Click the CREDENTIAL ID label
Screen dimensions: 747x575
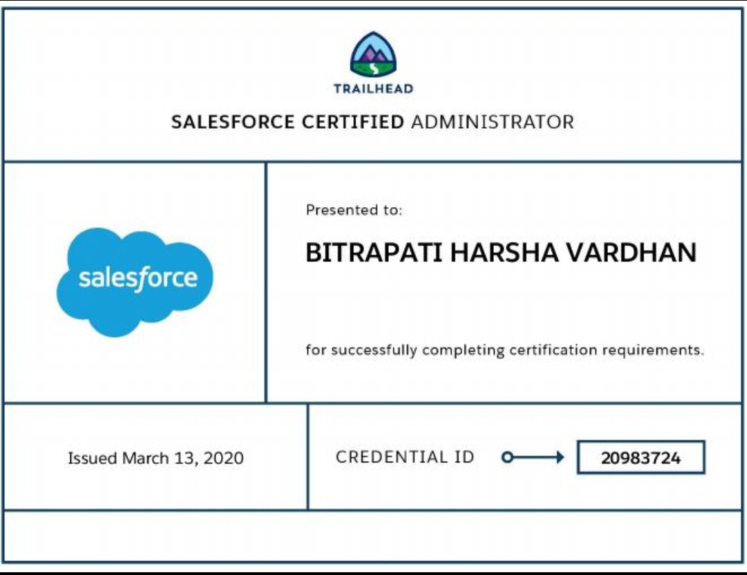(405, 457)
